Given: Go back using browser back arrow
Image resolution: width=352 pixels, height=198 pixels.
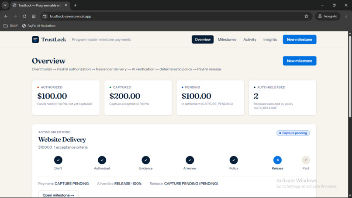Looking at the screenshot, I should (6, 16).
